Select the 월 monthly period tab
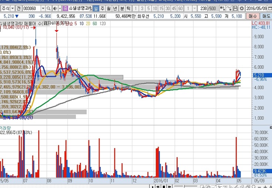This screenshot has height=188, width=272. click(108, 8)
